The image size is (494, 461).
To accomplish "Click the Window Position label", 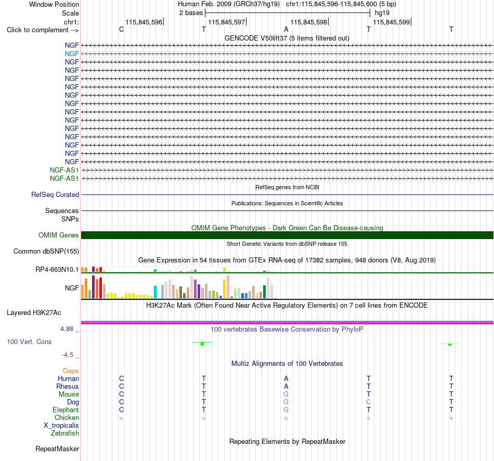I will (54, 4).
